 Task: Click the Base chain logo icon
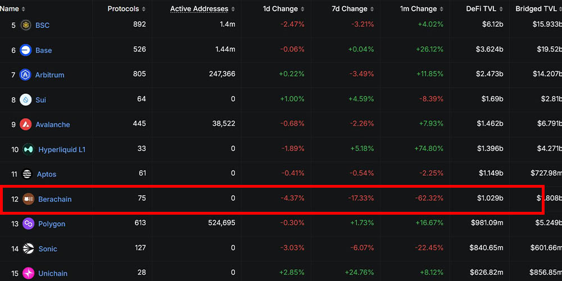click(26, 50)
